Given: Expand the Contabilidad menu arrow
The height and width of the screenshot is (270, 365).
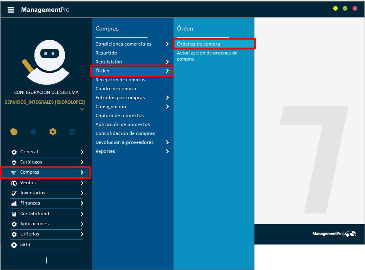Looking at the screenshot, I should 82,214.
